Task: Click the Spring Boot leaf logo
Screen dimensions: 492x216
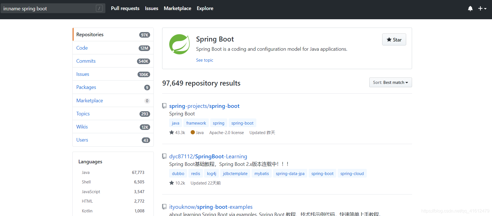Action: (x=179, y=44)
